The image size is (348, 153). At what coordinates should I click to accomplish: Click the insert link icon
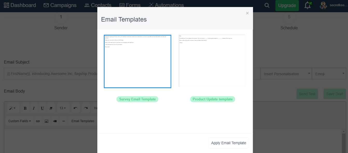click(x=38, y=121)
